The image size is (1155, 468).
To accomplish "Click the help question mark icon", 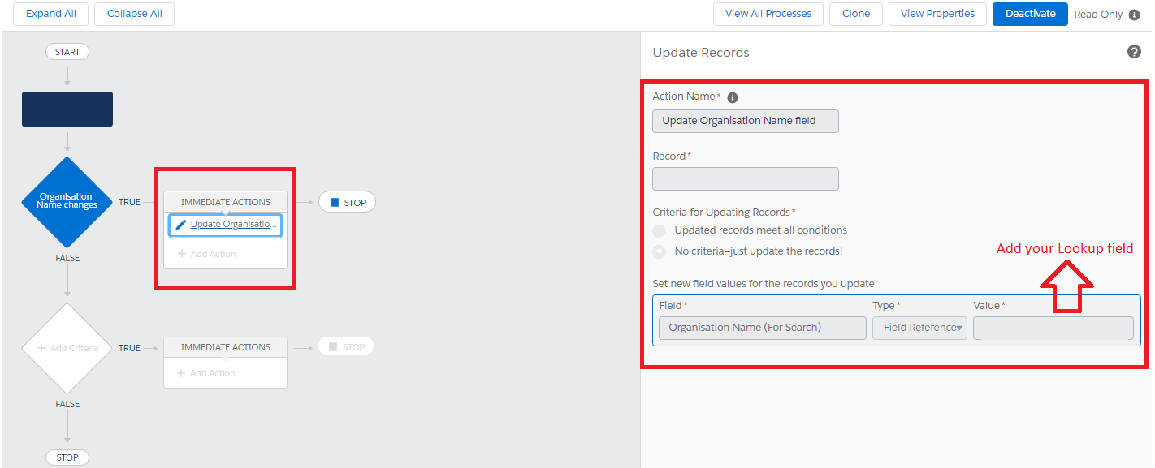I will [x=1134, y=52].
